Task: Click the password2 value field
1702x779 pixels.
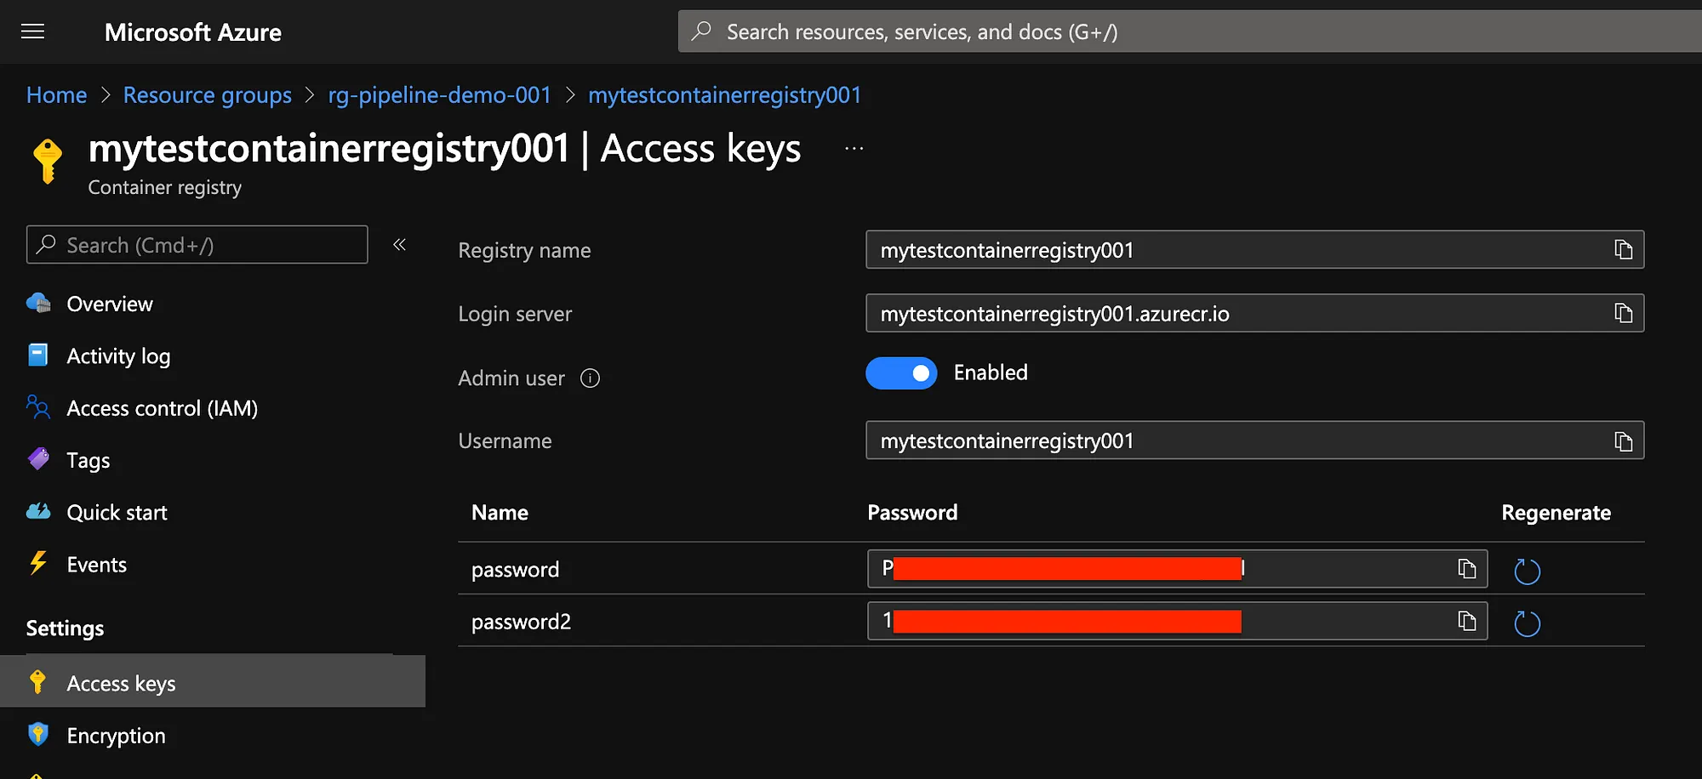Action: tap(1178, 621)
